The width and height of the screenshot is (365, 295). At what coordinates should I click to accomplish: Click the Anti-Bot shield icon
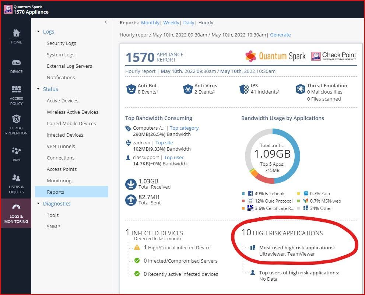(131, 89)
